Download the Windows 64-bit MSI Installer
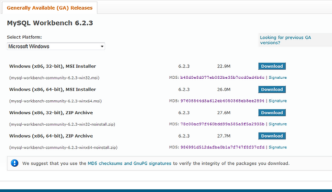 pos(272,89)
